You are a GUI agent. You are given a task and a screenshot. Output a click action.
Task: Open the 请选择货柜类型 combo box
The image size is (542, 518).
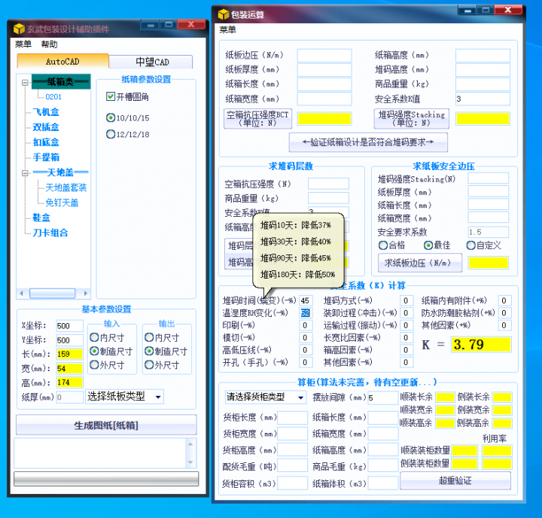coord(265,397)
